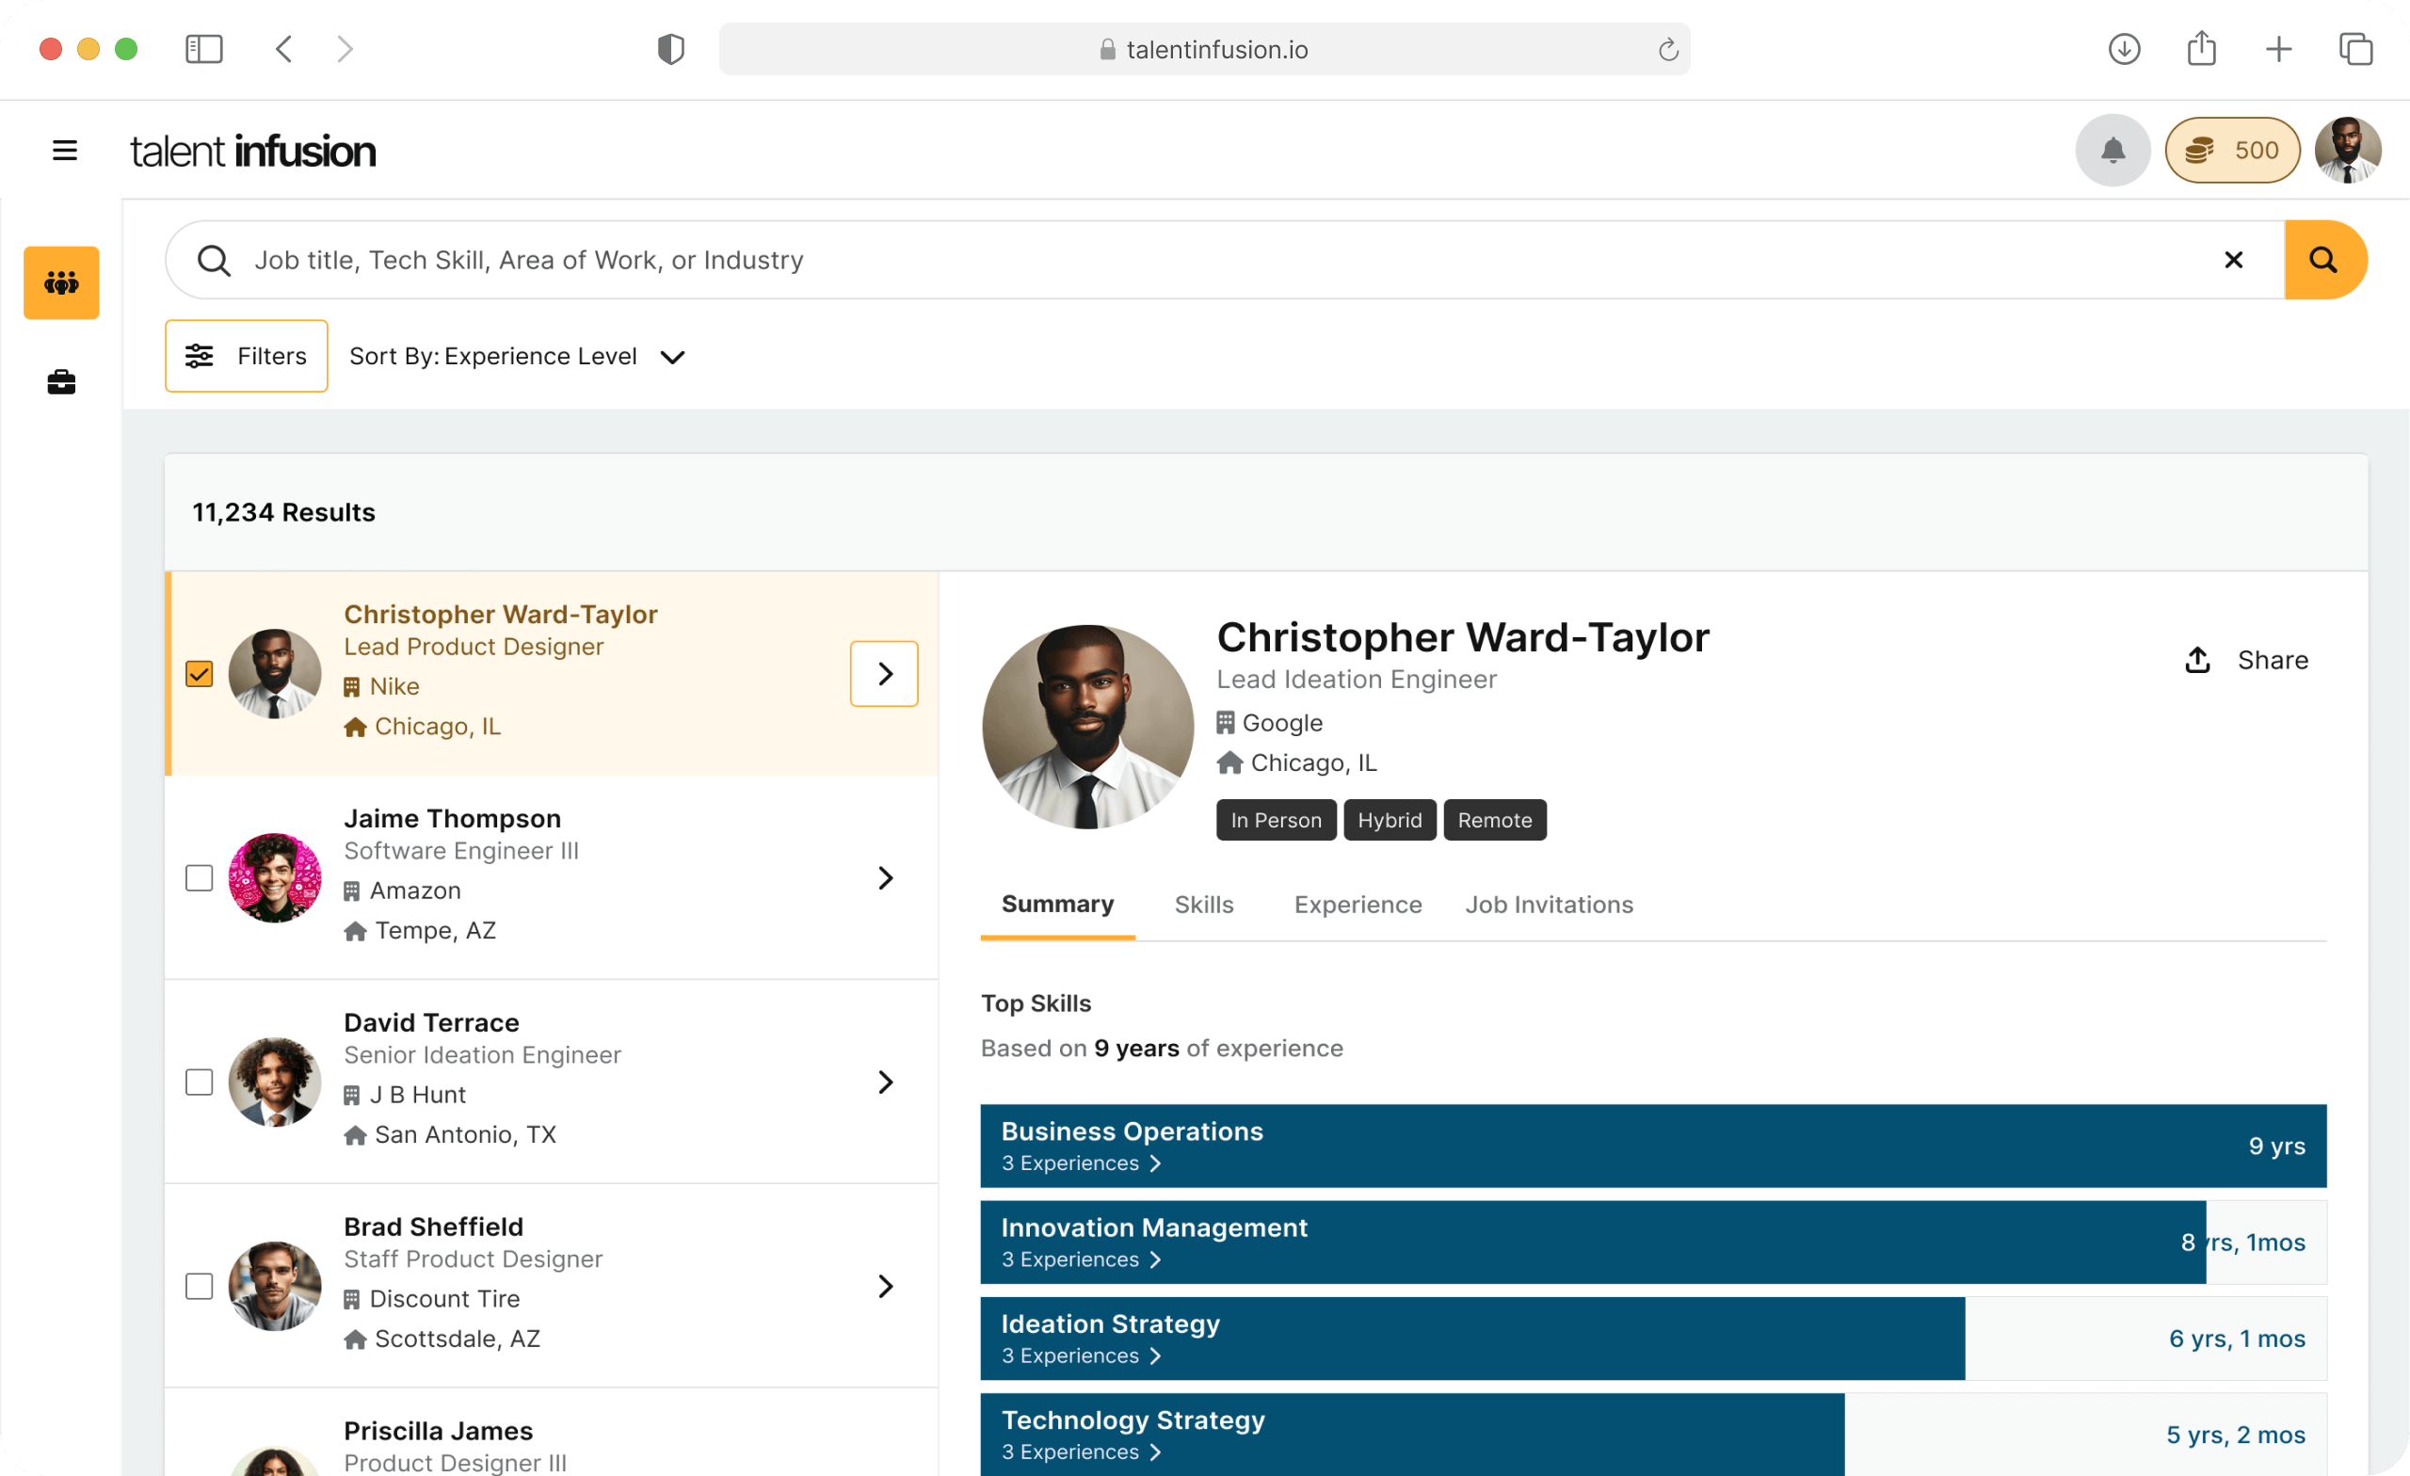Screen dimensions: 2410x1476
Task: Reload the page in Safari toolbar
Action: point(1667,50)
